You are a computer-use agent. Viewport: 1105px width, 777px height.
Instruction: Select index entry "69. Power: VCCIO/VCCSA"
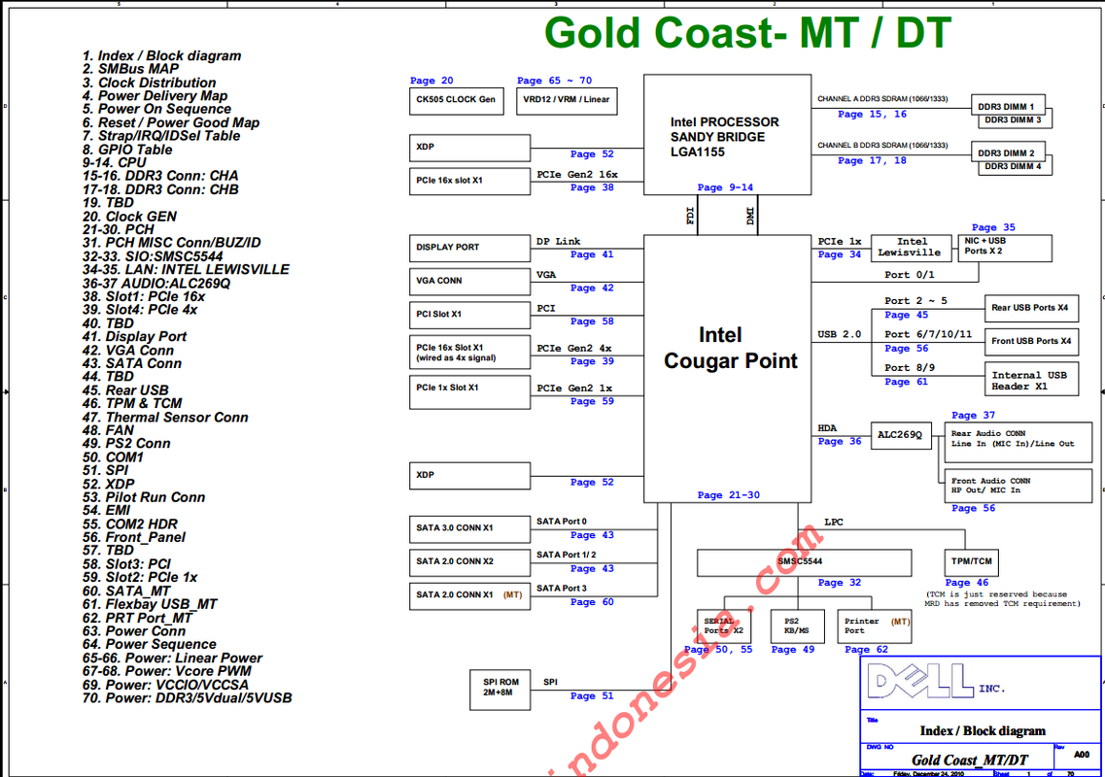click(165, 685)
